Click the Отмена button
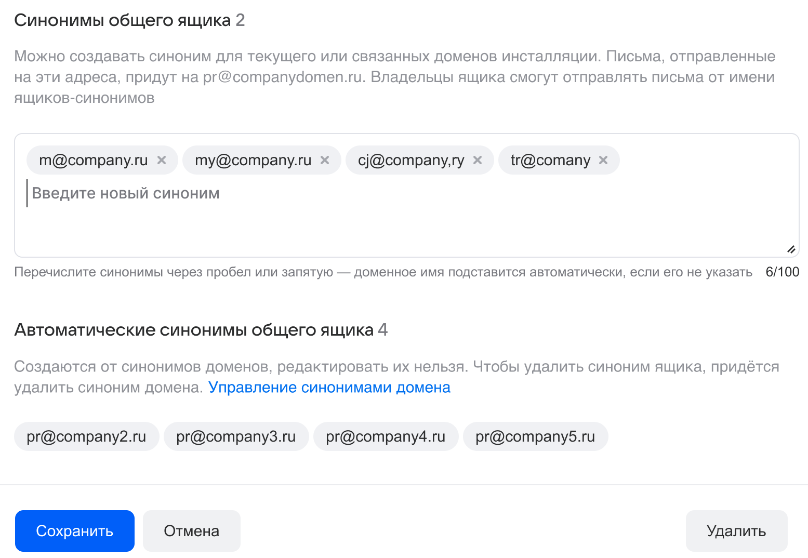 (191, 531)
